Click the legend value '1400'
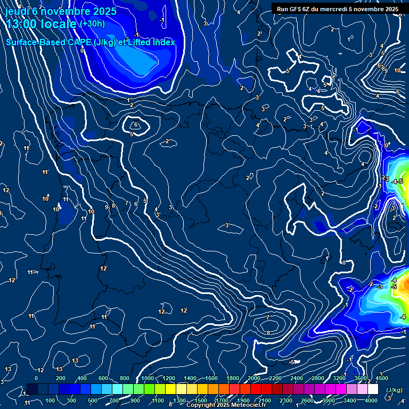 click(190, 378)
